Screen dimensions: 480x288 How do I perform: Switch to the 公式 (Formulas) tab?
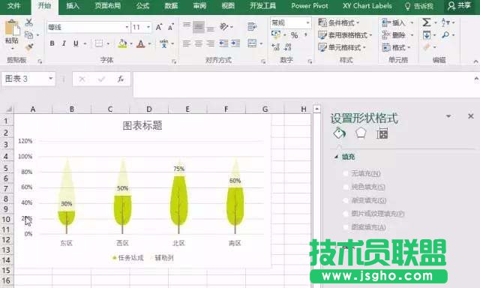tap(142, 6)
